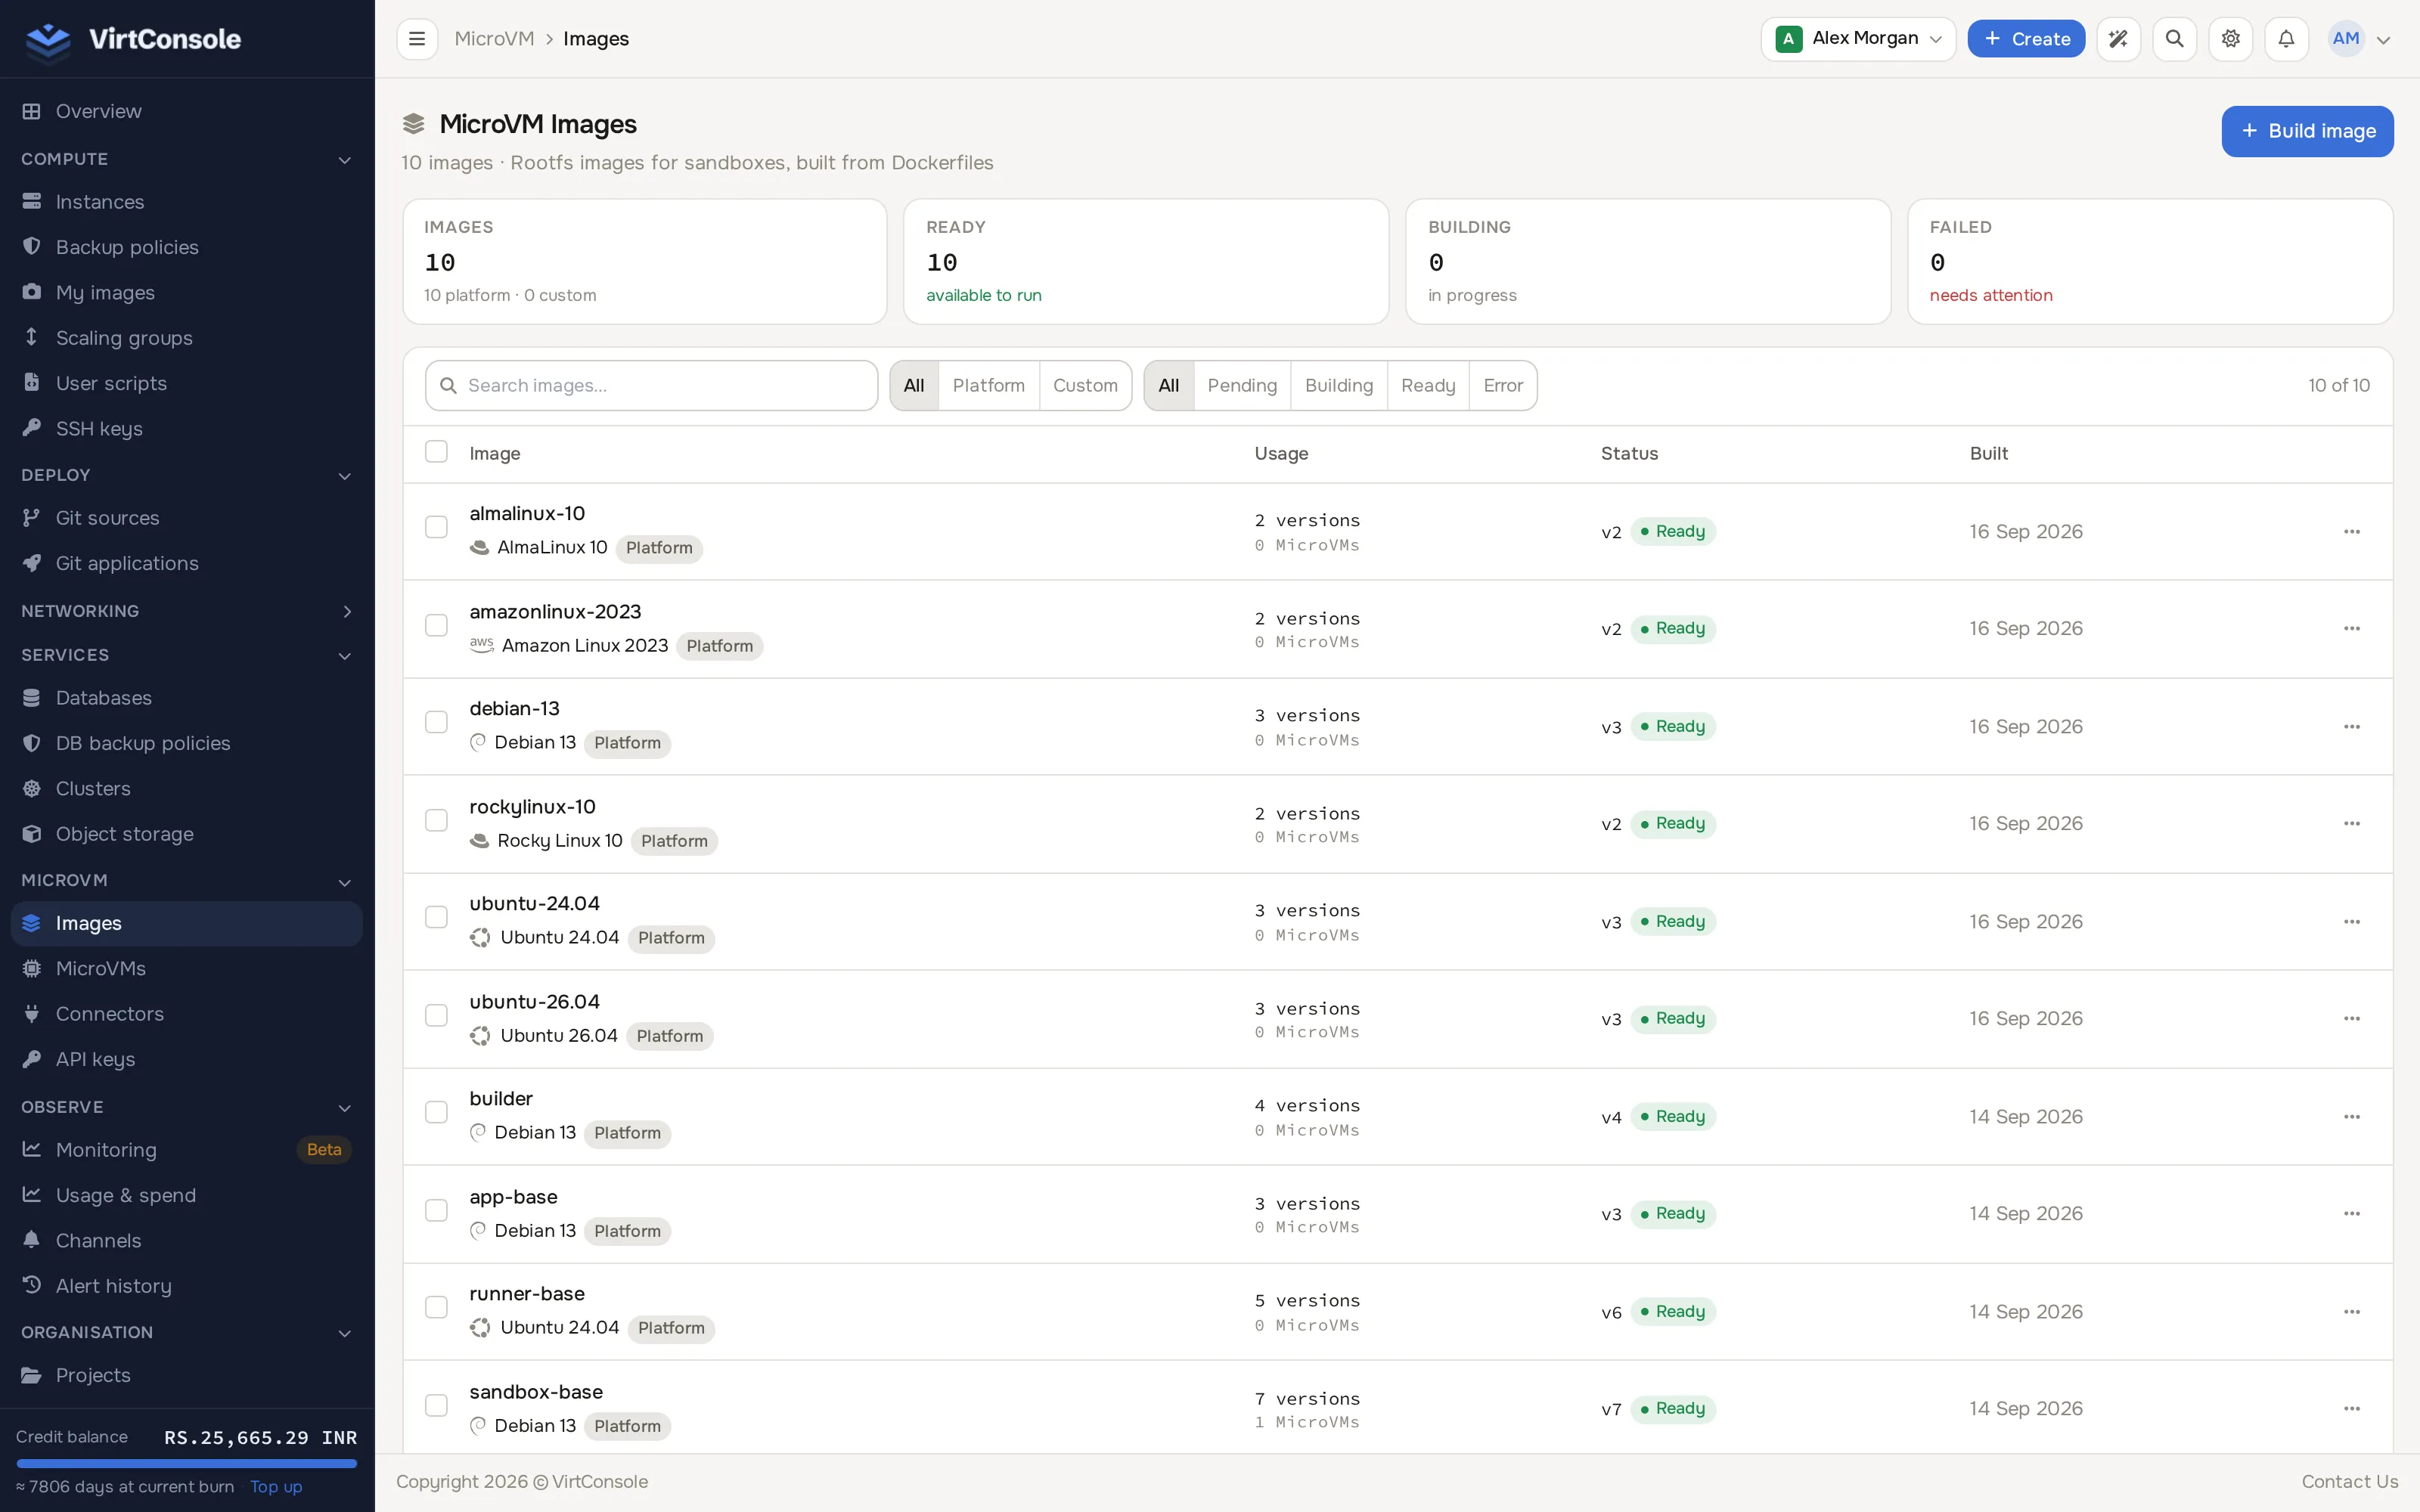2420x1512 pixels.
Task: Open Connectors in sidebar
Action: pyautogui.click(x=187, y=1014)
